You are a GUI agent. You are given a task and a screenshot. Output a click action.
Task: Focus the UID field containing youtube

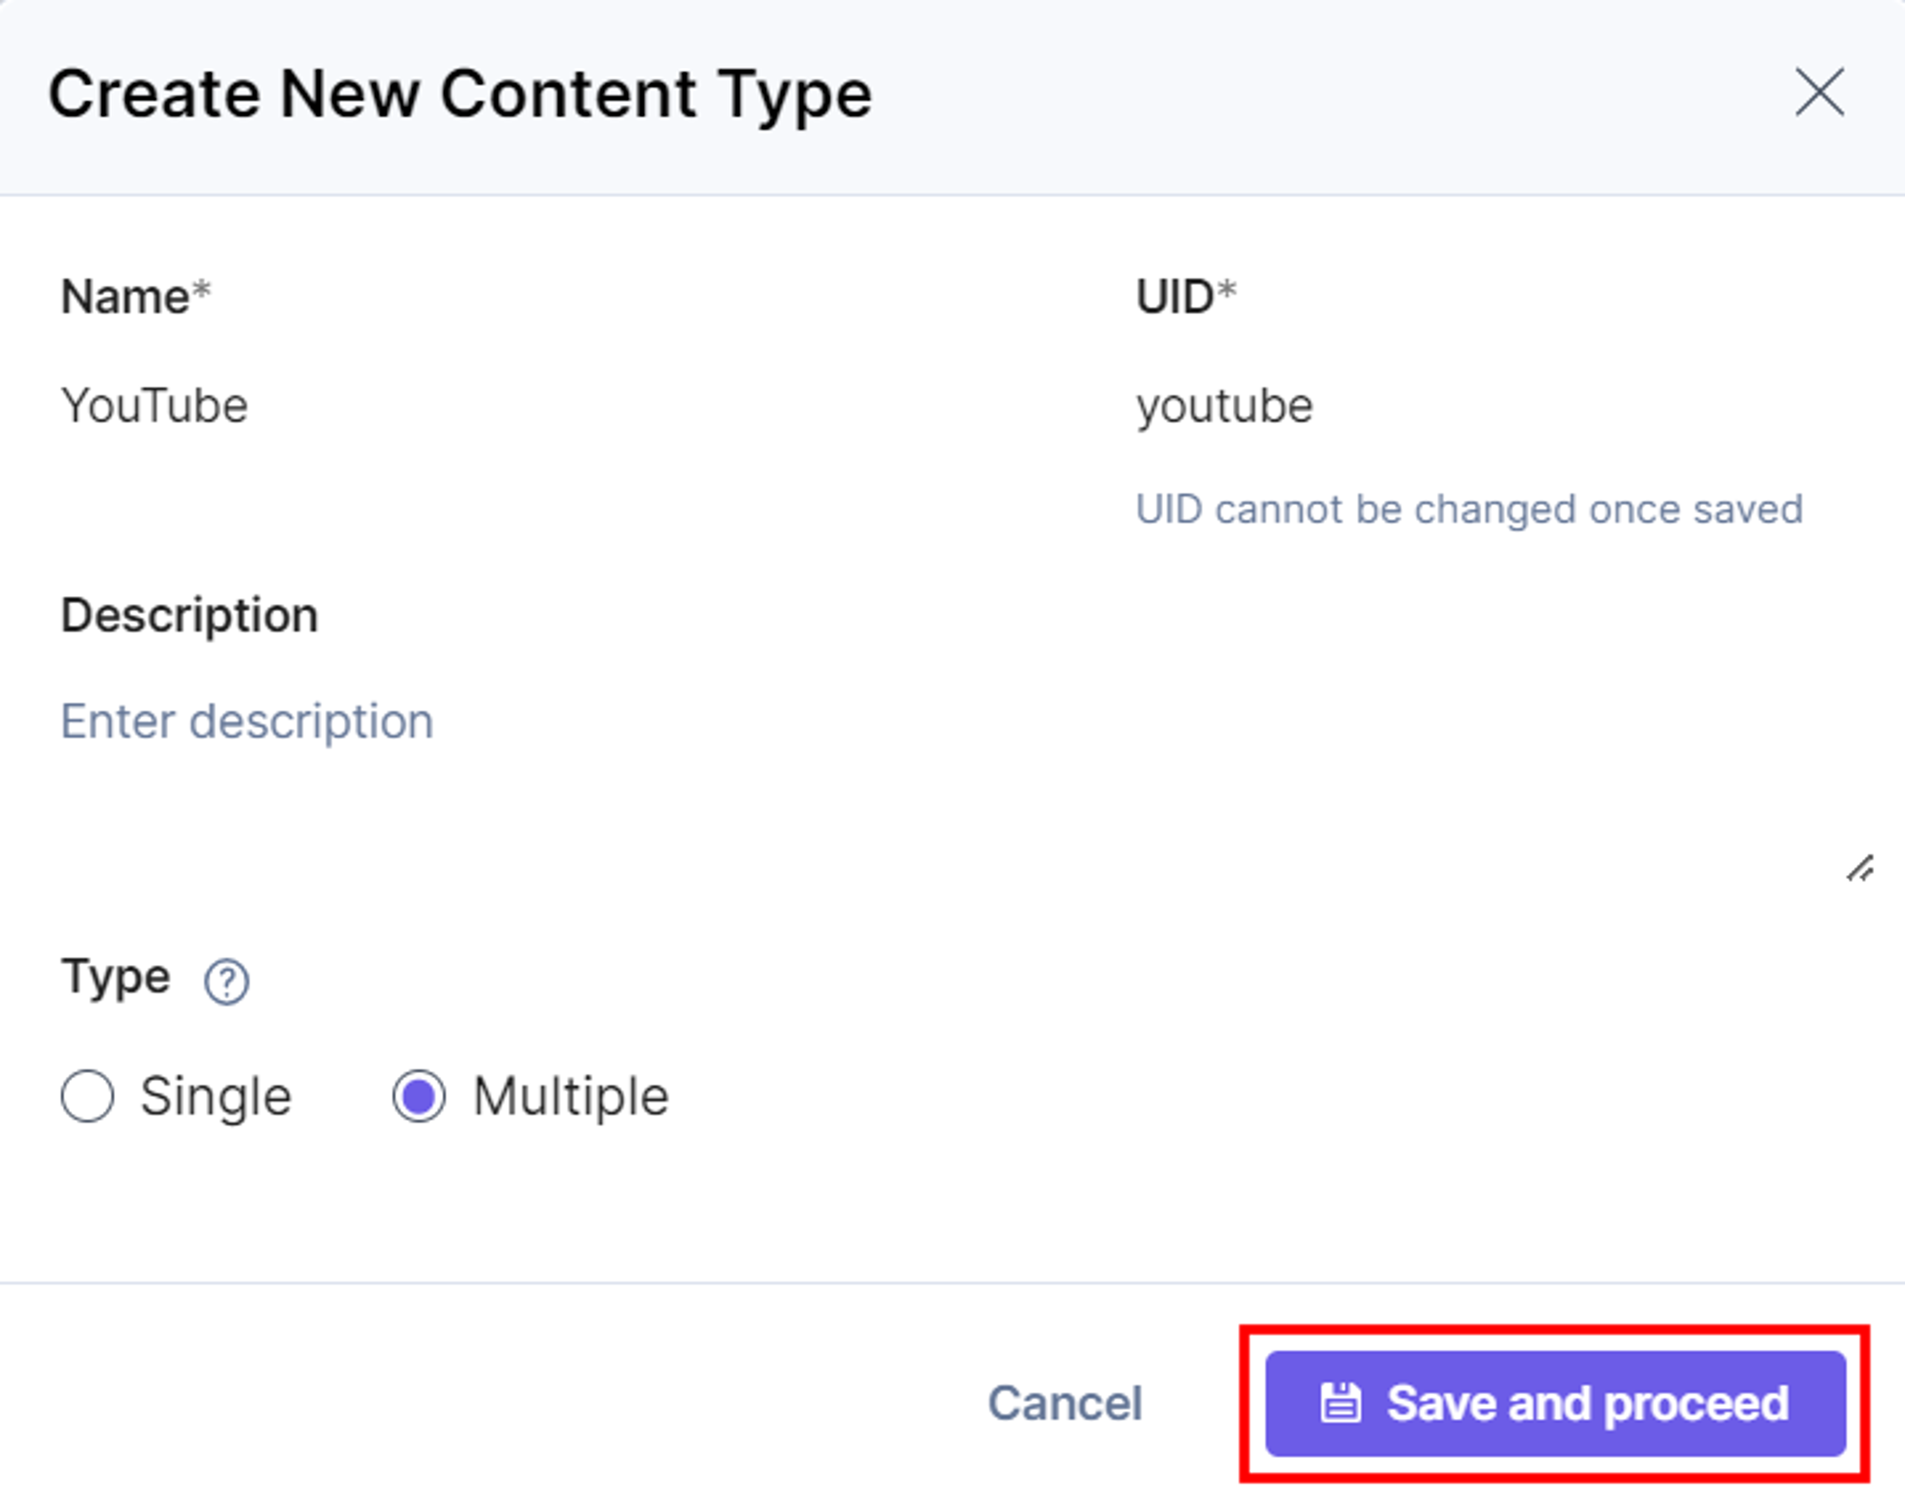[x=1493, y=406]
